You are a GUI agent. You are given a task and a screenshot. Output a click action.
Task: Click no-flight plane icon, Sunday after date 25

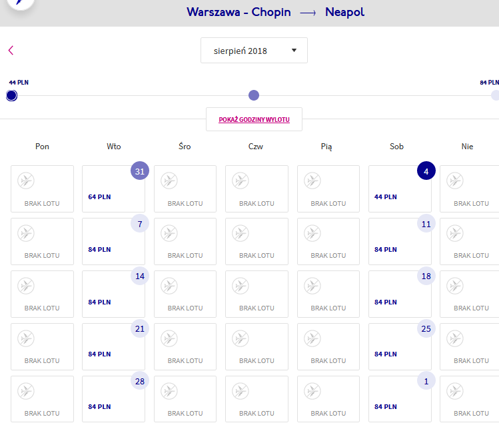455,338
